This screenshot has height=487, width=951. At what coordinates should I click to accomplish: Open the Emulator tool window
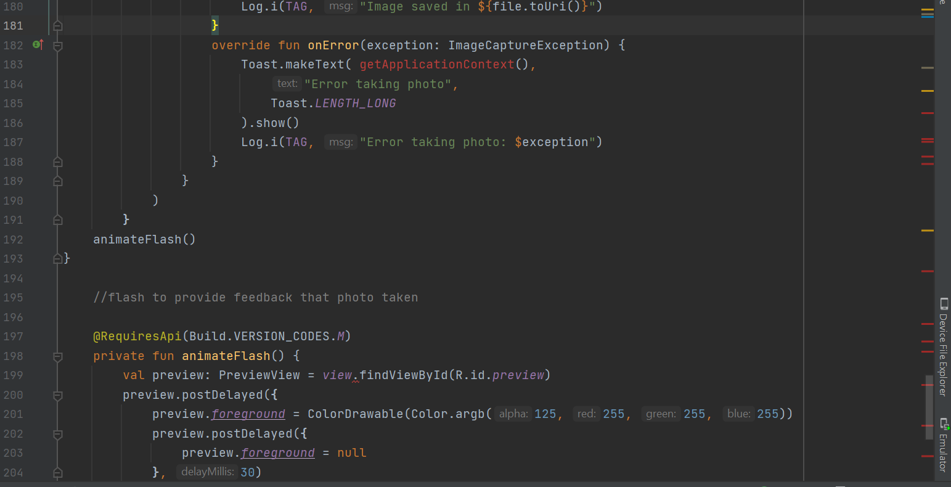pos(944,445)
